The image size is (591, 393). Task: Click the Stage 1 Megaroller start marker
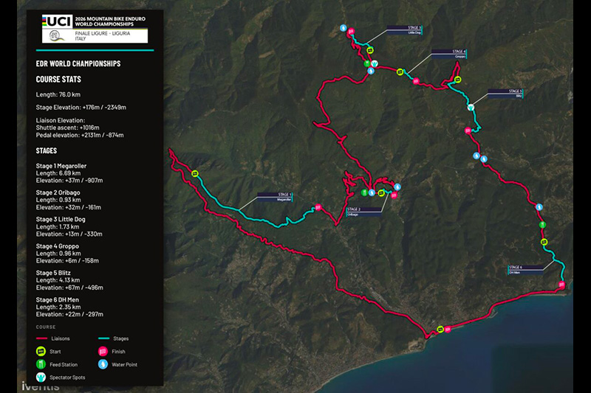[x=195, y=173]
